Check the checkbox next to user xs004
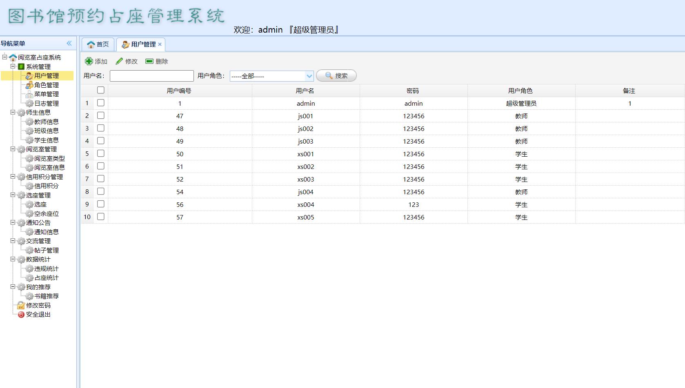The height and width of the screenshot is (388, 685). click(100, 204)
